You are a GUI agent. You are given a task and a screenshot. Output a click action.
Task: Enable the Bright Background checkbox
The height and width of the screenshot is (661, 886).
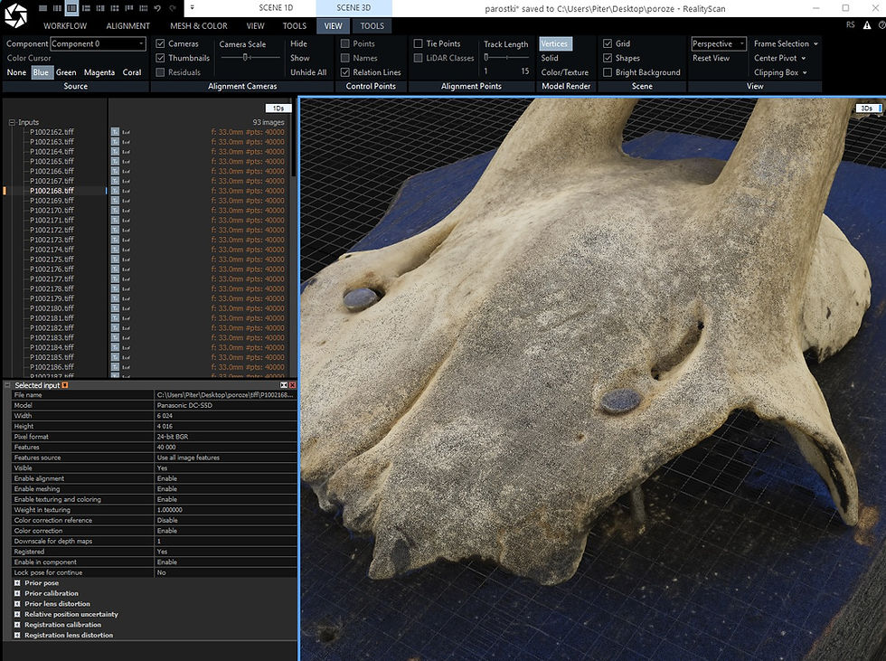click(x=608, y=72)
